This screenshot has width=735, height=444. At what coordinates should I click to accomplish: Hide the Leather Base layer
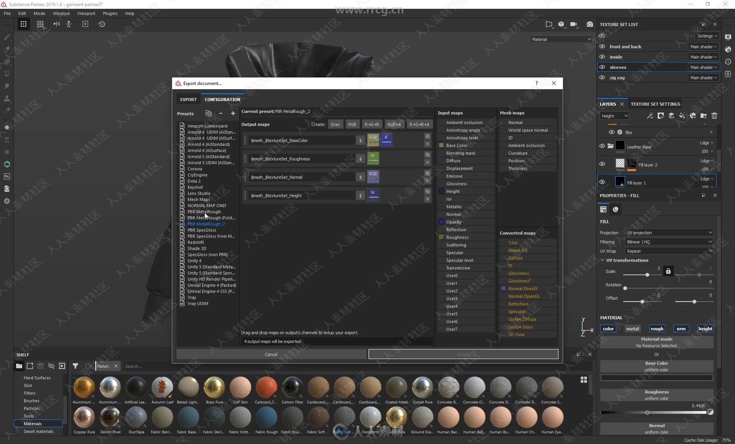pos(602,146)
